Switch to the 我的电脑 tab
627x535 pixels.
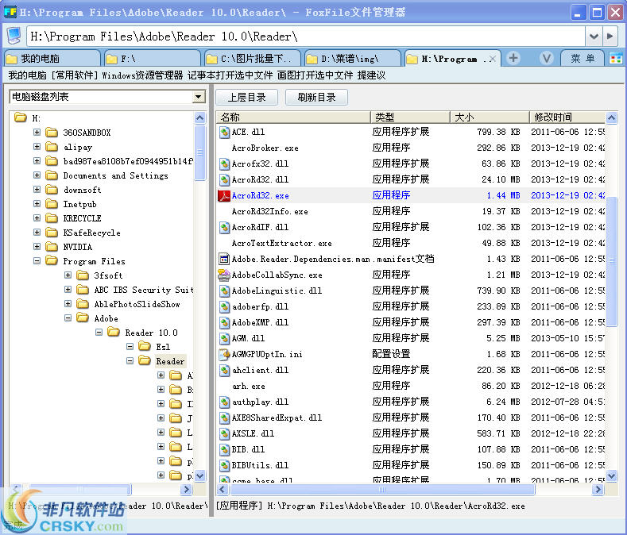(52, 59)
